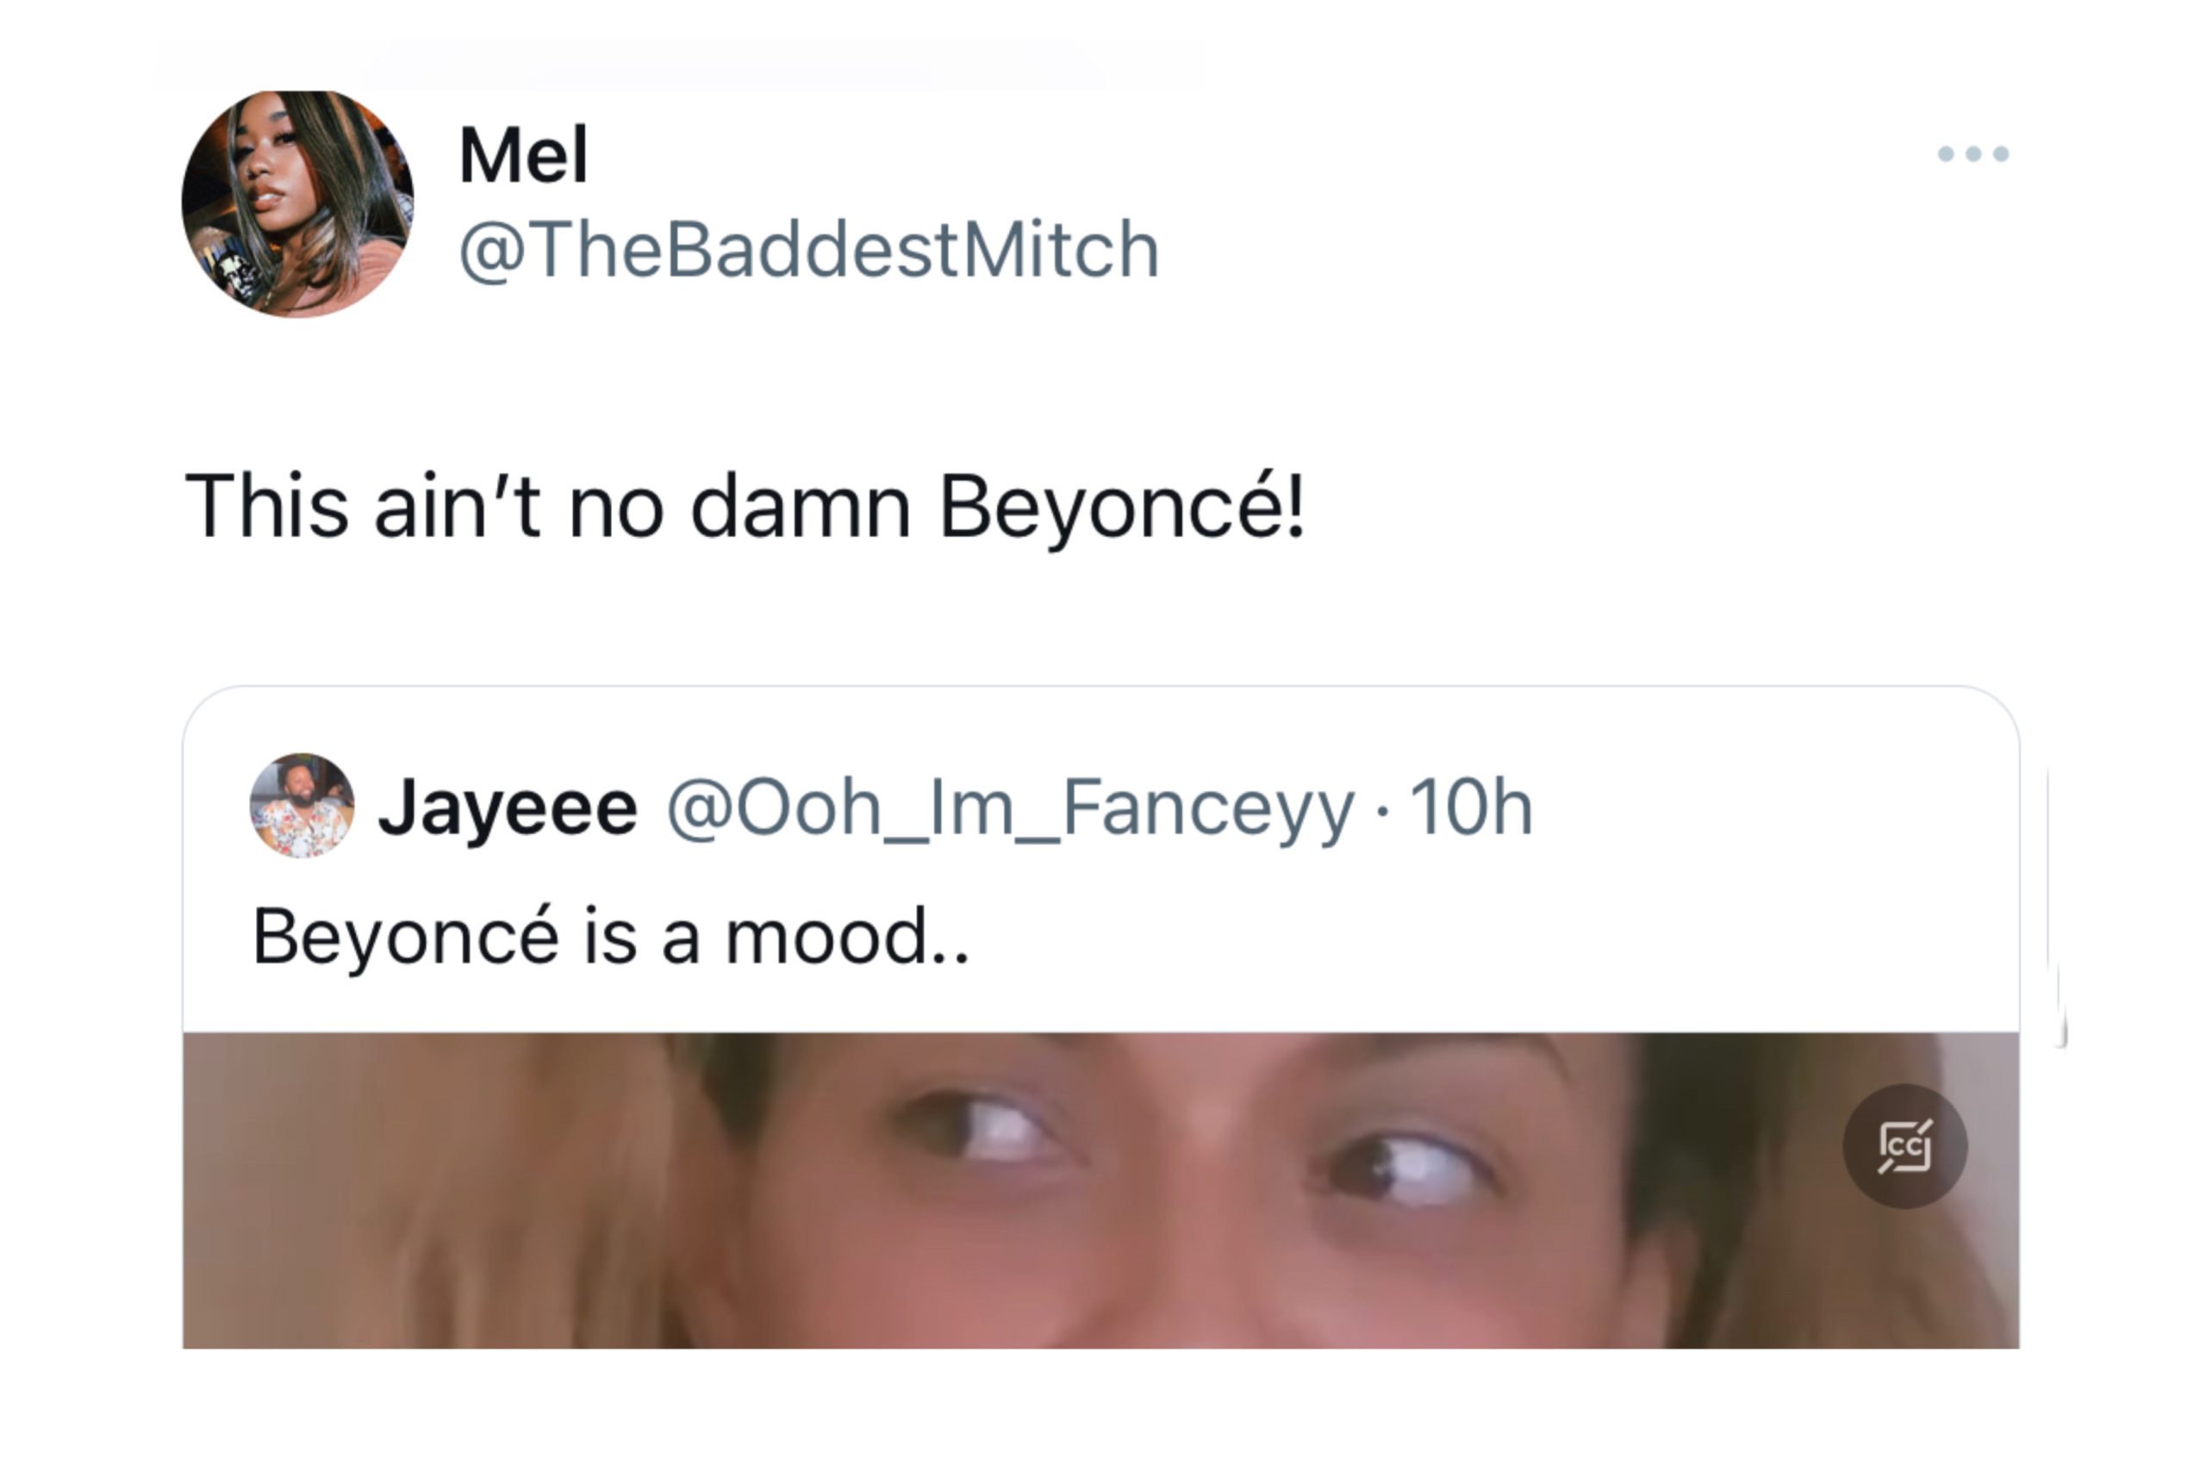Viewport: 2206px width, 1471px height.
Task: Click the word "Beyoncé" in the quoted tweet
Action: 406,938
